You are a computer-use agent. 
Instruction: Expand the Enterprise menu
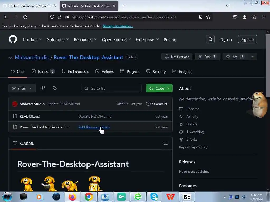pyautogui.click(x=147, y=39)
